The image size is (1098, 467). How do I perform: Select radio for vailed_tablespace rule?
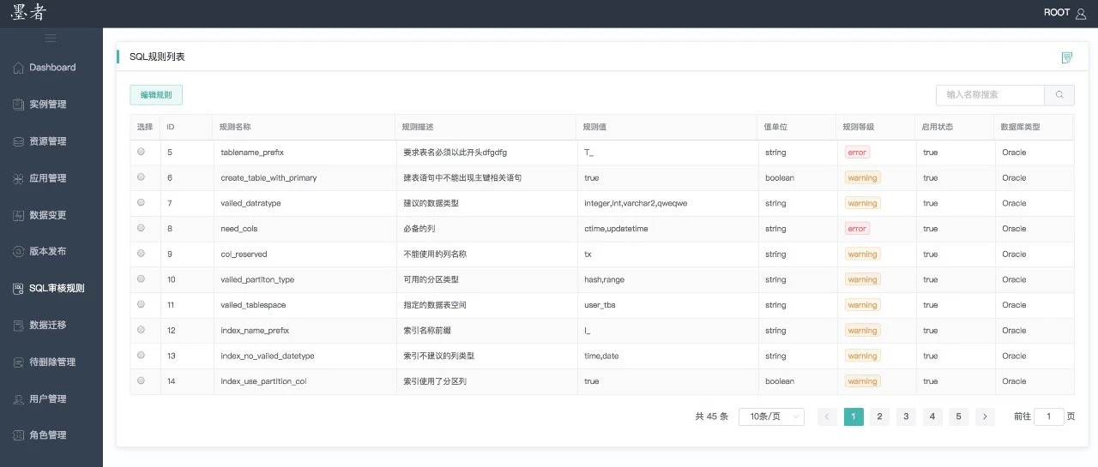tap(141, 304)
